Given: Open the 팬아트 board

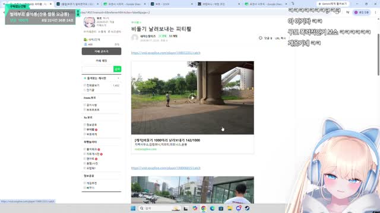Looking at the screenshot, I should click(90, 159).
